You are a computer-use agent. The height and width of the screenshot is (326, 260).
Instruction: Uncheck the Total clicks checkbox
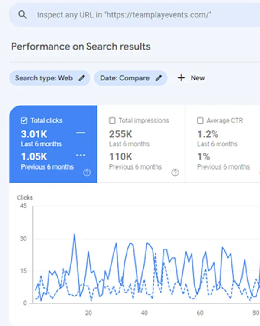pyautogui.click(x=24, y=120)
